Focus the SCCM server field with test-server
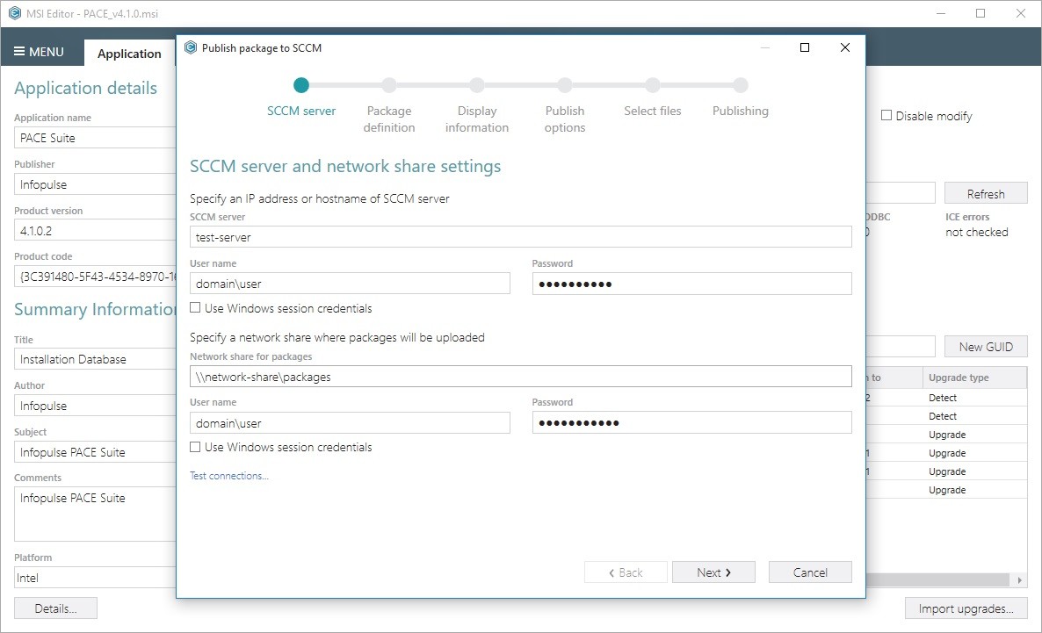The width and height of the screenshot is (1042, 633). pos(520,237)
